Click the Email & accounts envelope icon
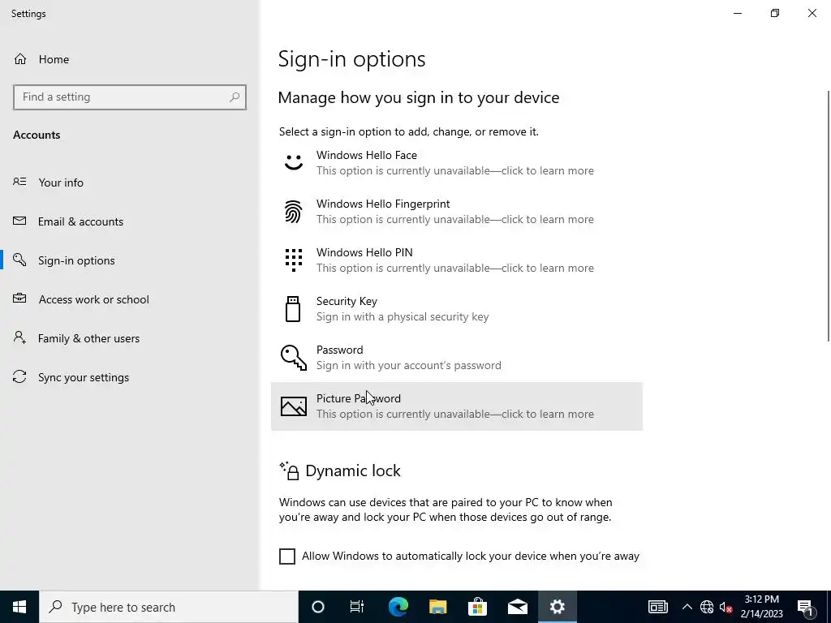 coord(19,221)
